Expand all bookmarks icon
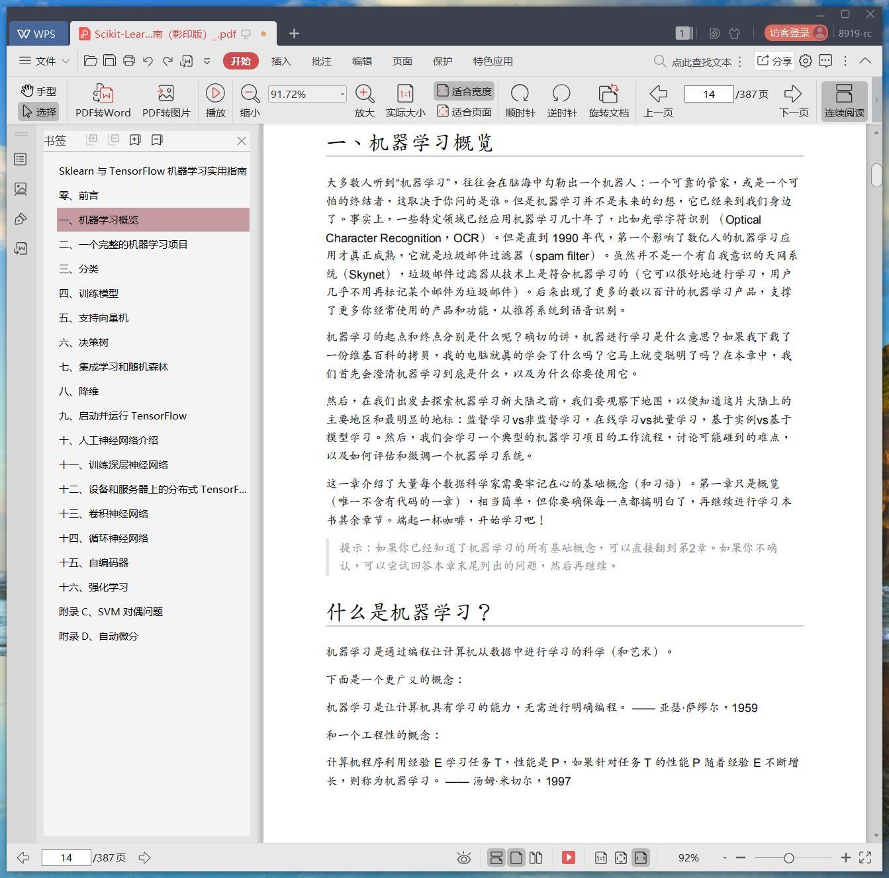This screenshot has width=889, height=878. [x=92, y=140]
